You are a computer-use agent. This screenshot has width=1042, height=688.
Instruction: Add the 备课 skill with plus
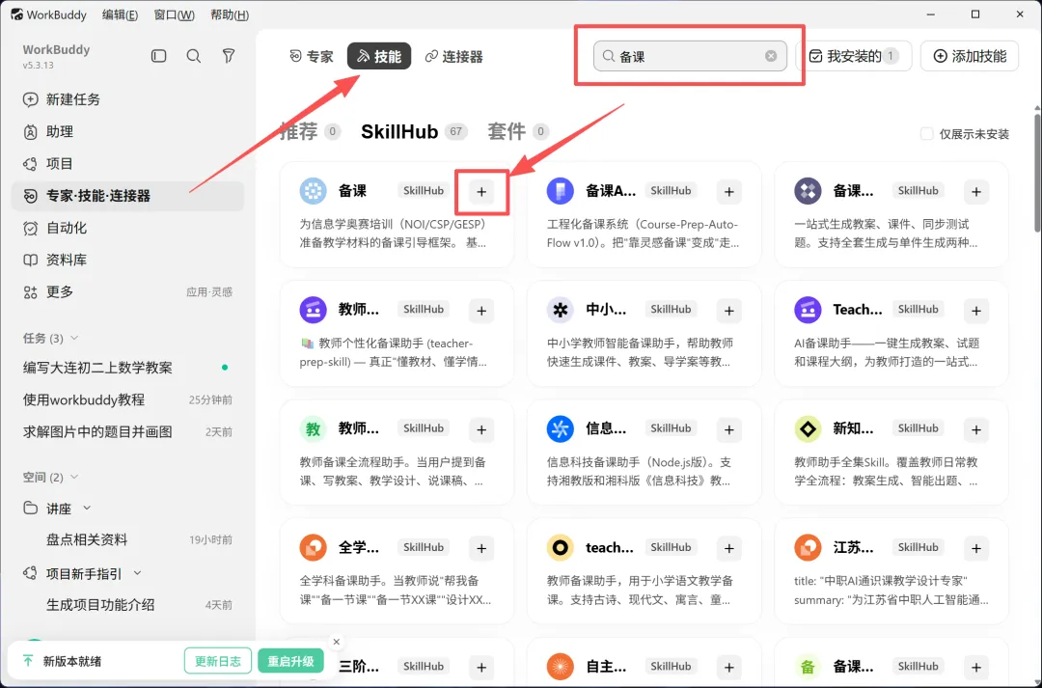click(x=481, y=191)
